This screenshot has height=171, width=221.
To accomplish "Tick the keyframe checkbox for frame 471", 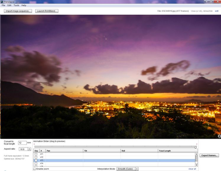I will (36, 154).
